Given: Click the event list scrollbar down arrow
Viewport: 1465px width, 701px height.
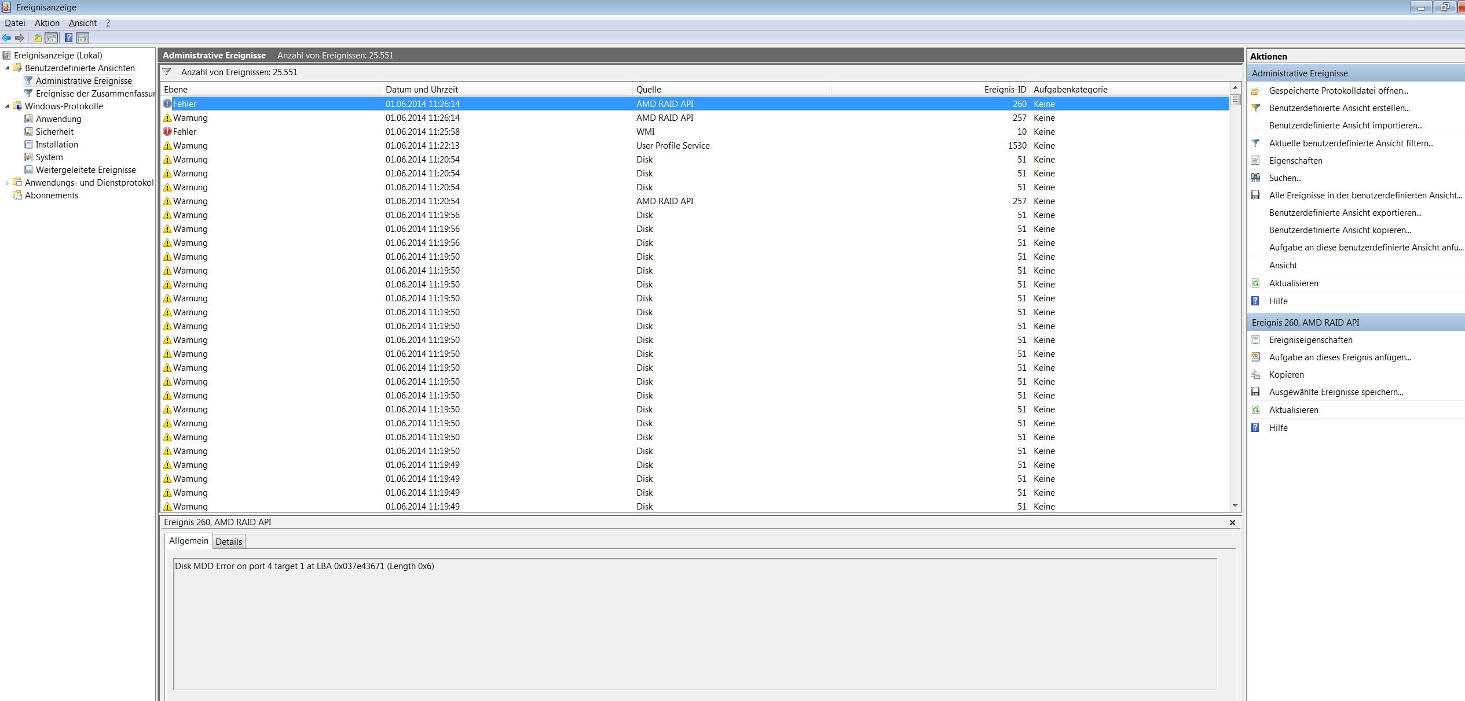Looking at the screenshot, I should pyautogui.click(x=1235, y=506).
